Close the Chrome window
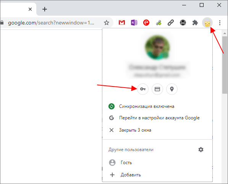The width and height of the screenshot is (228, 184). [x=219, y=5]
